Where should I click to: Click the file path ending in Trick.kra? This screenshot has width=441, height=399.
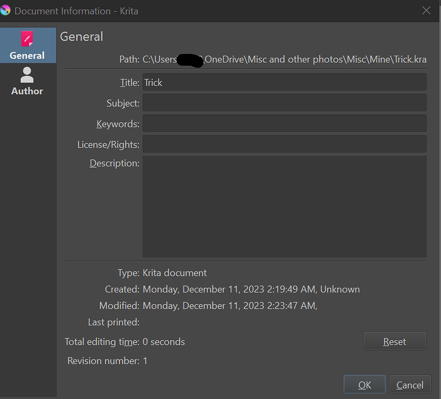284,60
